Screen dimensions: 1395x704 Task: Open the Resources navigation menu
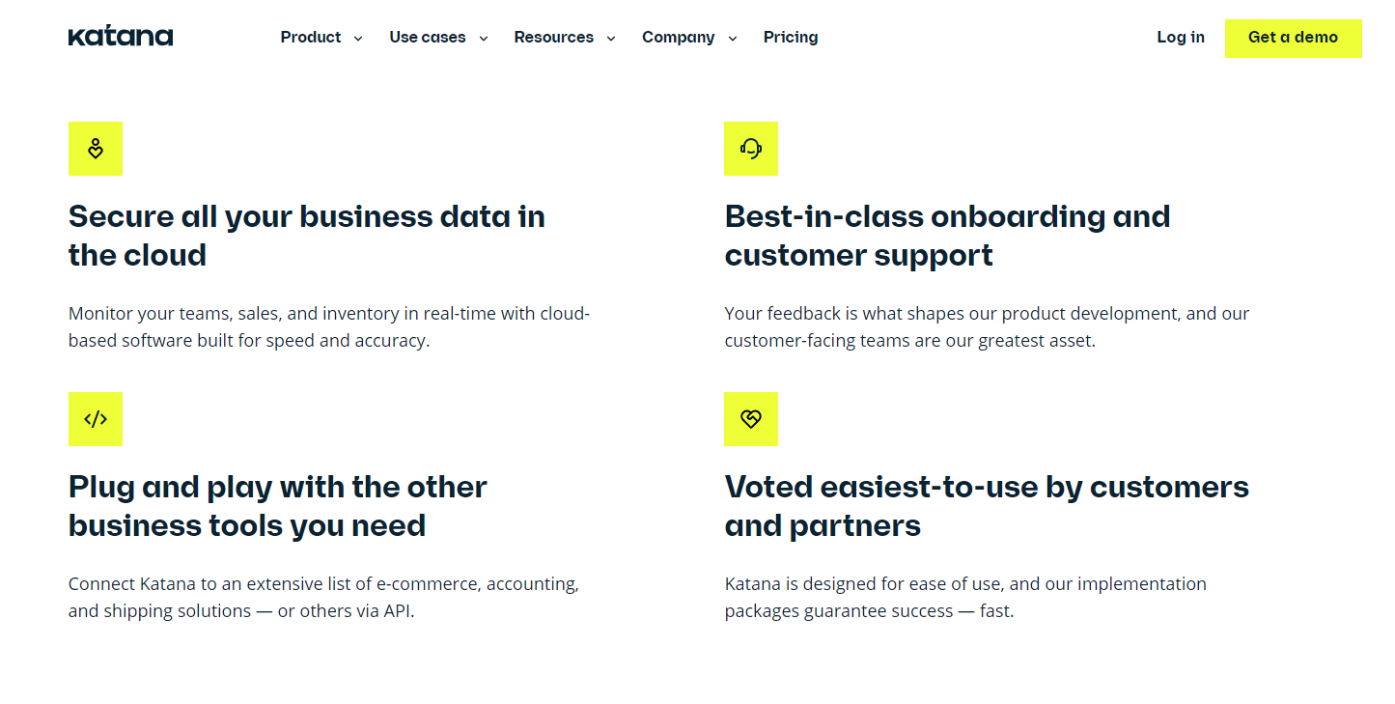coord(554,38)
